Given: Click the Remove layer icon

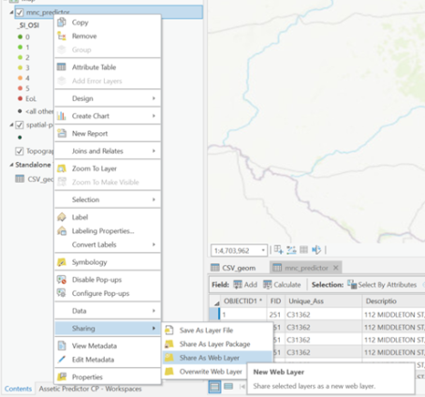Looking at the screenshot, I should 62,36.
